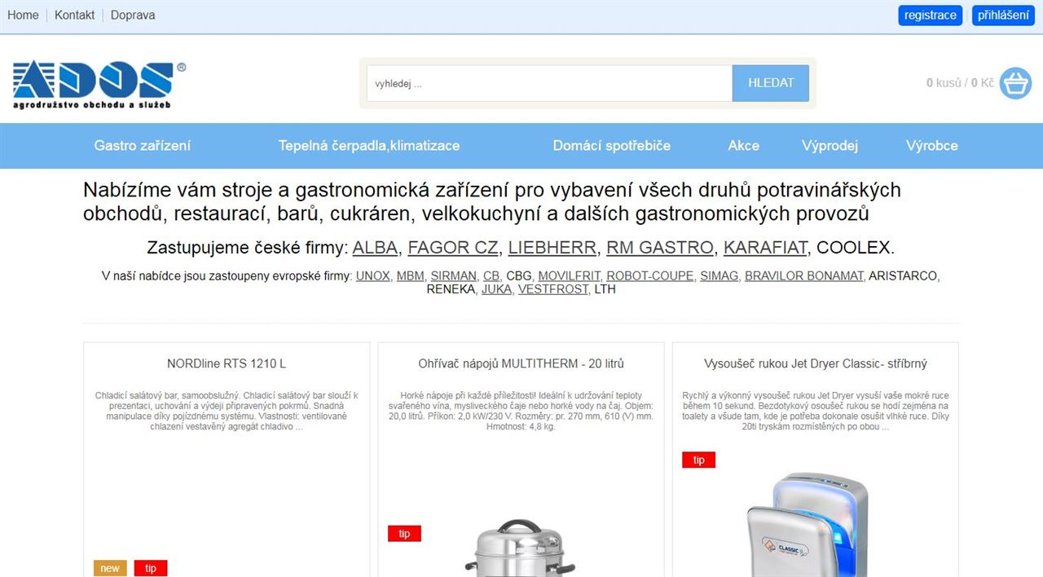
Task: Open Ohřívač nápojů MULTITHERM - 20 litrů title
Action: 521,363
